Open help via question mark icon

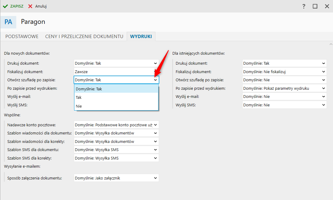pos(304,6)
